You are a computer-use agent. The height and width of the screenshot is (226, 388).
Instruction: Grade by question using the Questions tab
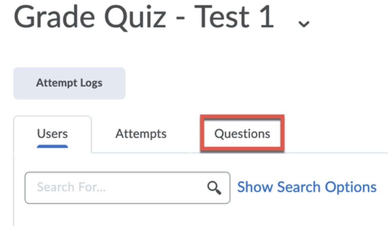pos(242,134)
